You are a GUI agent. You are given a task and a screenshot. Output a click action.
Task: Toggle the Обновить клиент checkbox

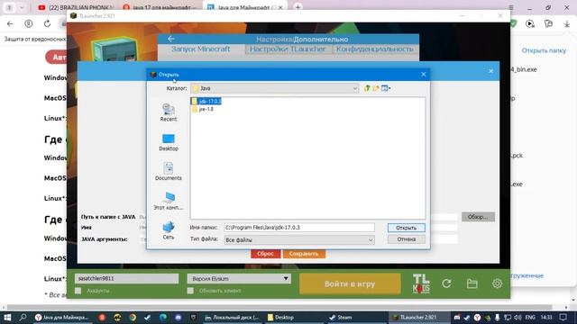(x=190, y=291)
